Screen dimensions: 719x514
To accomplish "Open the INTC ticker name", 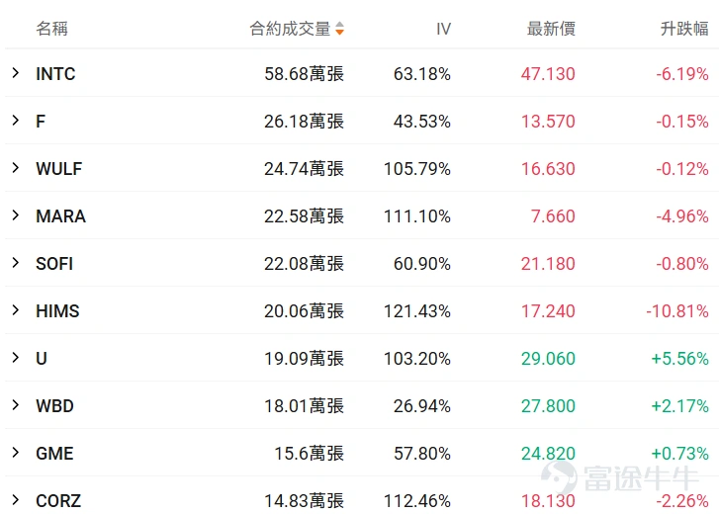I will tap(55, 74).
